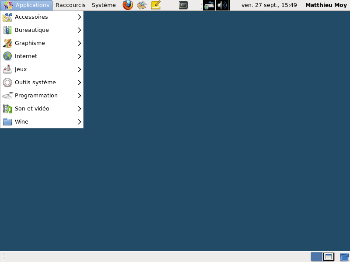Expand the Outils système submenu arrow
The image size is (350, 262).
point(80,83)
